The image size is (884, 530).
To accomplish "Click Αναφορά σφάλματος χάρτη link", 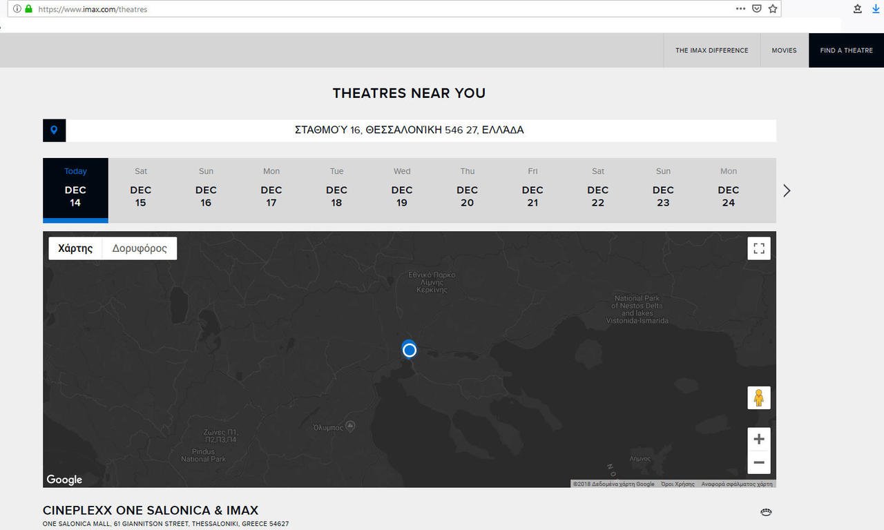I will click(x=737, y=484).
